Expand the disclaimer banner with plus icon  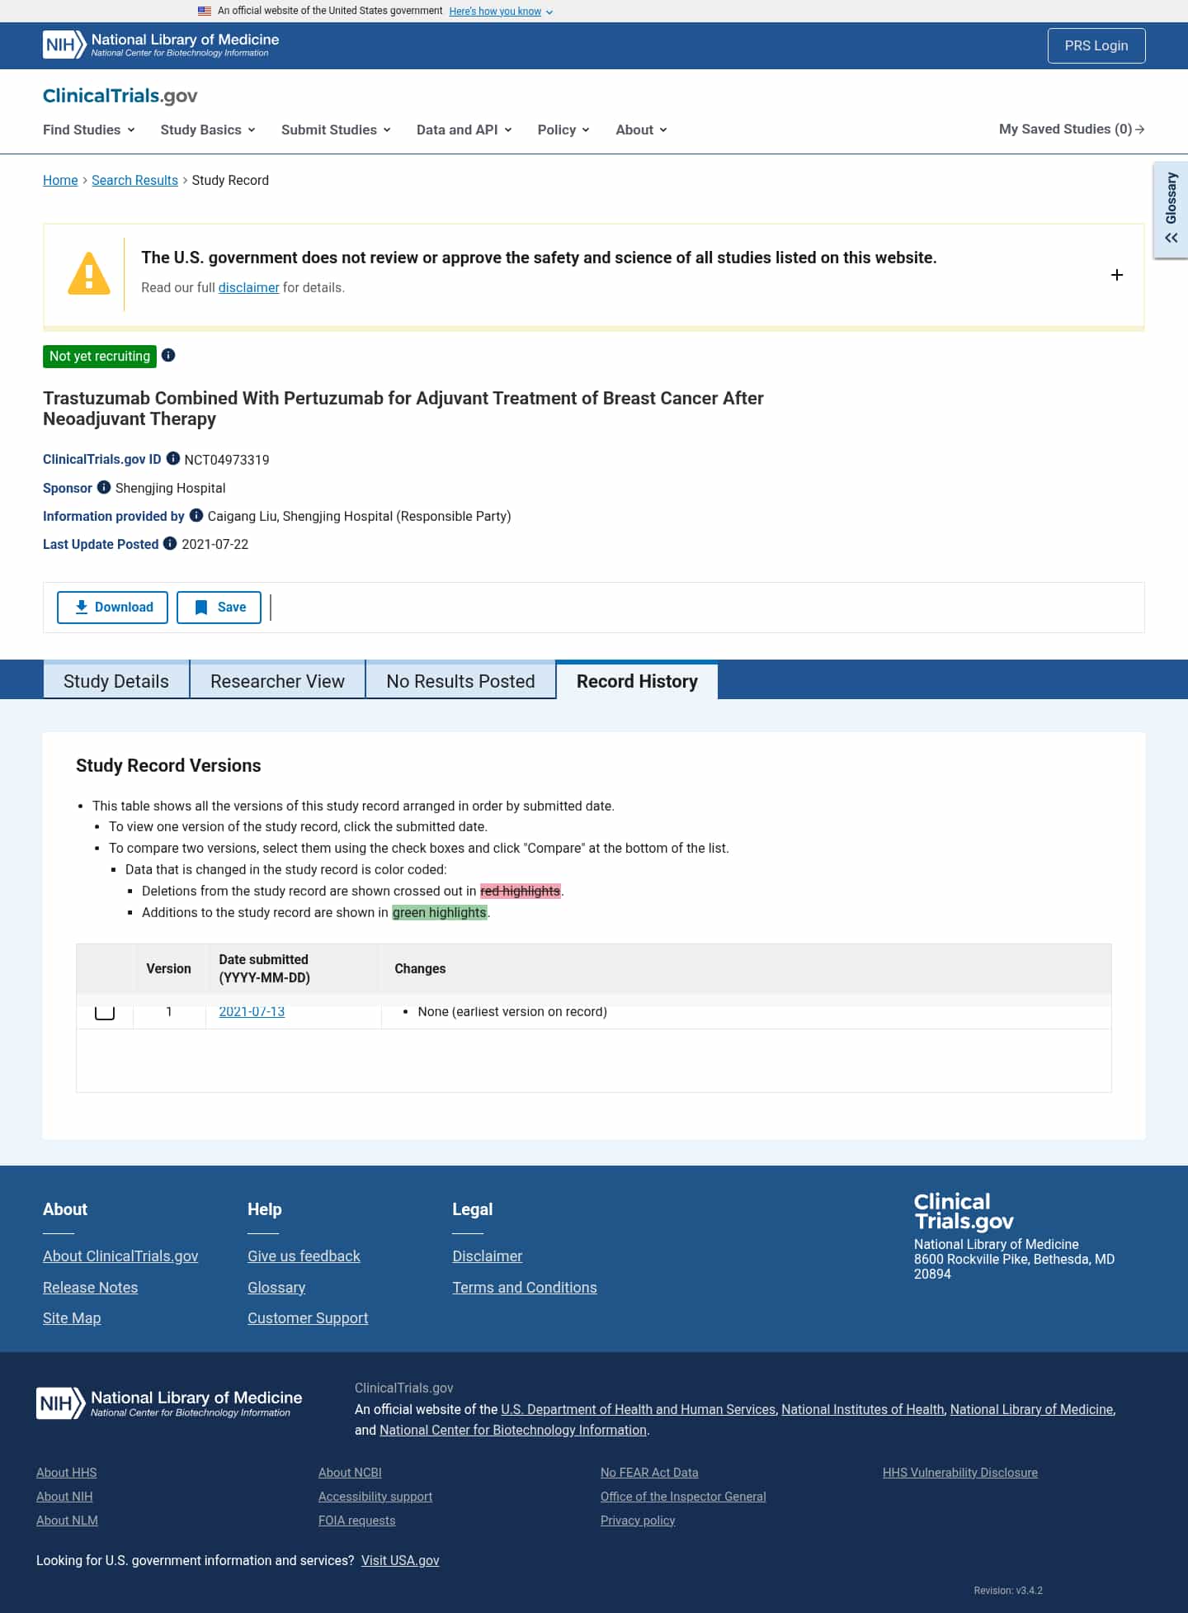point(1117,275)
